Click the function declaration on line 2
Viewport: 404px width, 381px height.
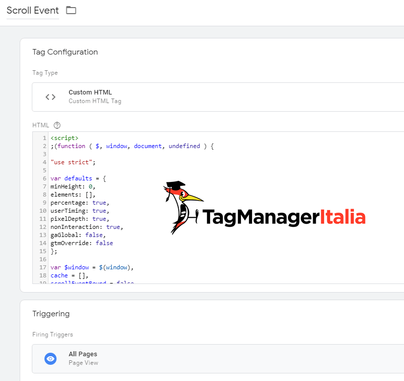132,146
